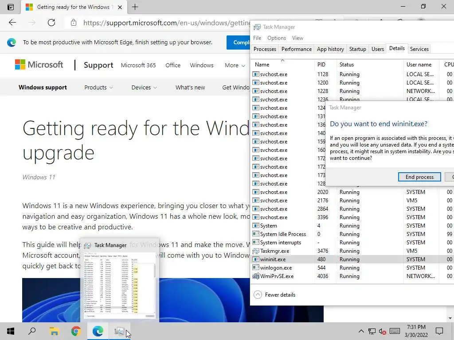The height and width of the screenshot is (340, 454).
Task: Open the Office nav link
Action: [173, 66]
